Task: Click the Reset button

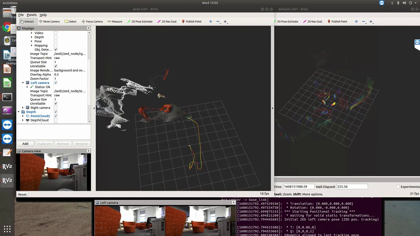Action: coord(22,194)
